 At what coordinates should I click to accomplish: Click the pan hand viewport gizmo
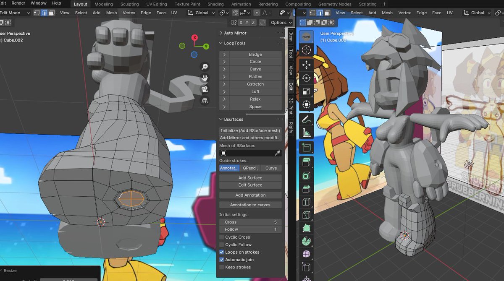[205, 78]
